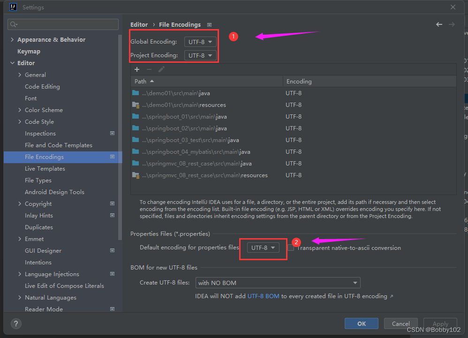Sort by the Path column header
Viewport: 468px width, 338px height.
click(x=206, y=81)
